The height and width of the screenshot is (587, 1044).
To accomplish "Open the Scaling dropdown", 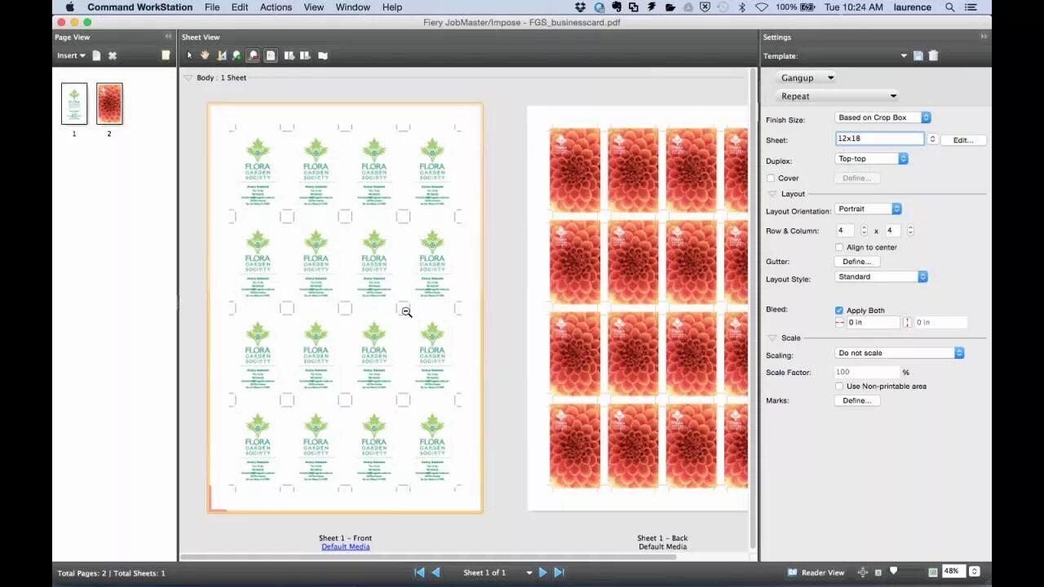I will [900, 353].
